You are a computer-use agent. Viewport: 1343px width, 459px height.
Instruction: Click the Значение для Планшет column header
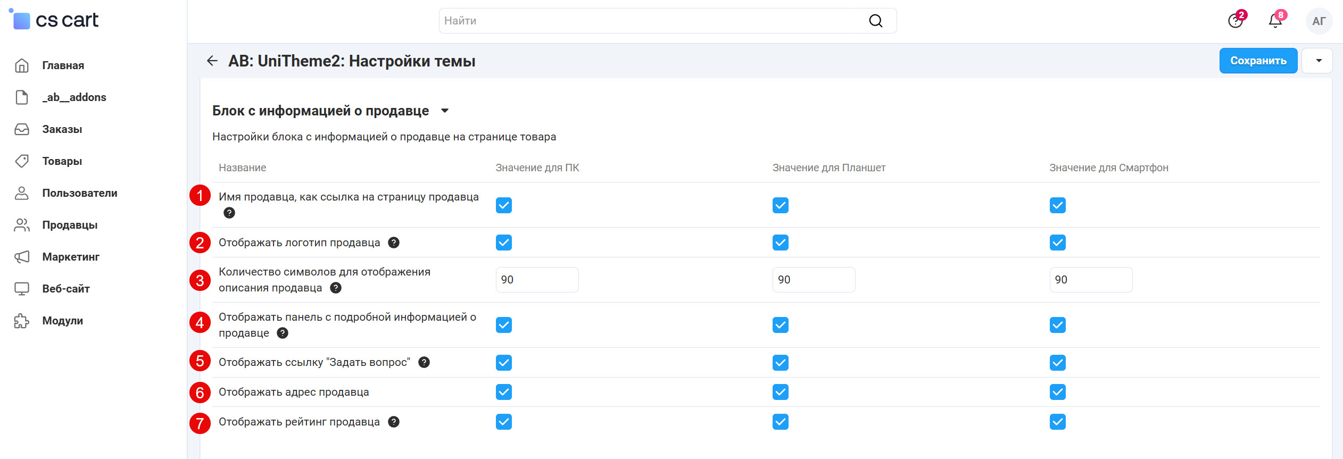(829, 168)
